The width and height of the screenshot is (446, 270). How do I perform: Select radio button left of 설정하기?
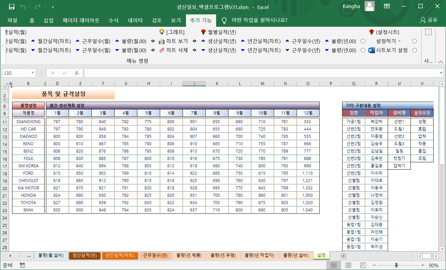tap(363, 41)
